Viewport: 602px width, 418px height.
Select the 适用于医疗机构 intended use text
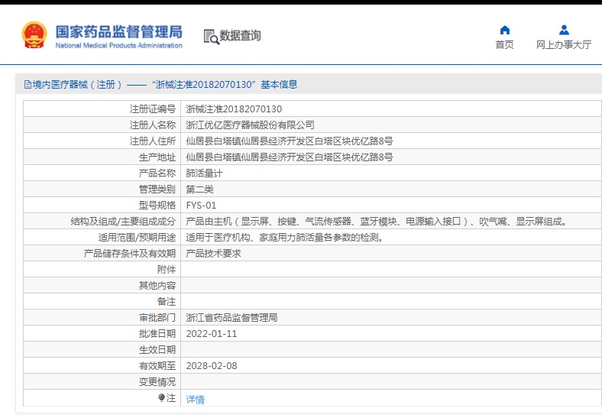click(x=285, y=238)
